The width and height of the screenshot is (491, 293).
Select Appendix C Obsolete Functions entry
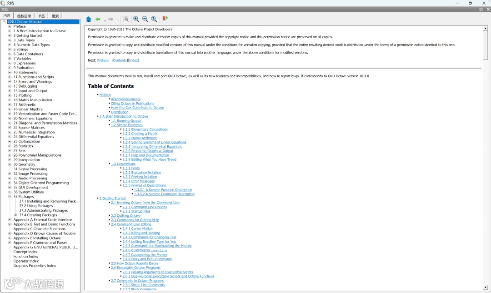(x=40, y=229)
